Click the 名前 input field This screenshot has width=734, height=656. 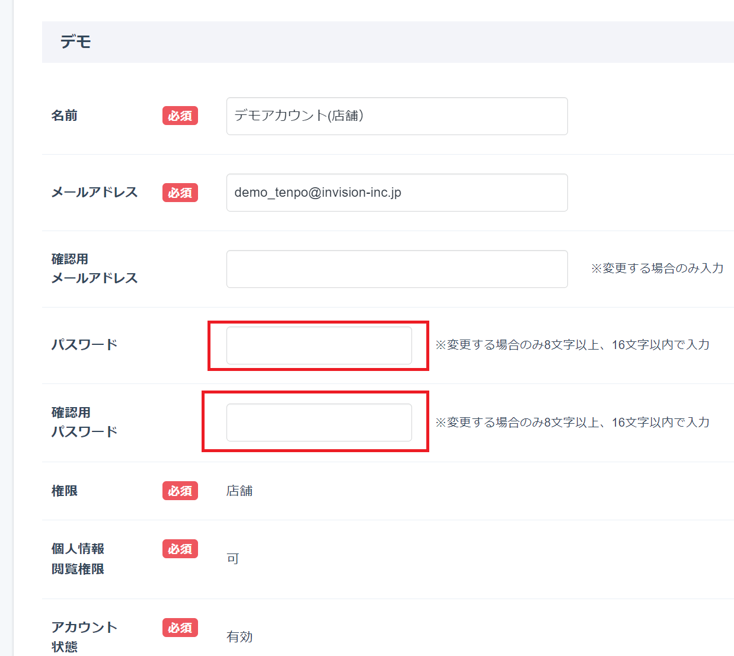(397, 116)
